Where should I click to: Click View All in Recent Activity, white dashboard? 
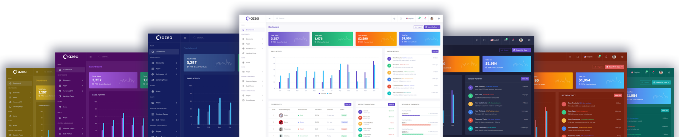[435, 51]
